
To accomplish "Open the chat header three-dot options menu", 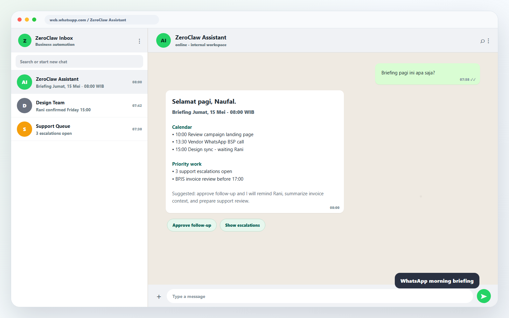I will 488,41.
